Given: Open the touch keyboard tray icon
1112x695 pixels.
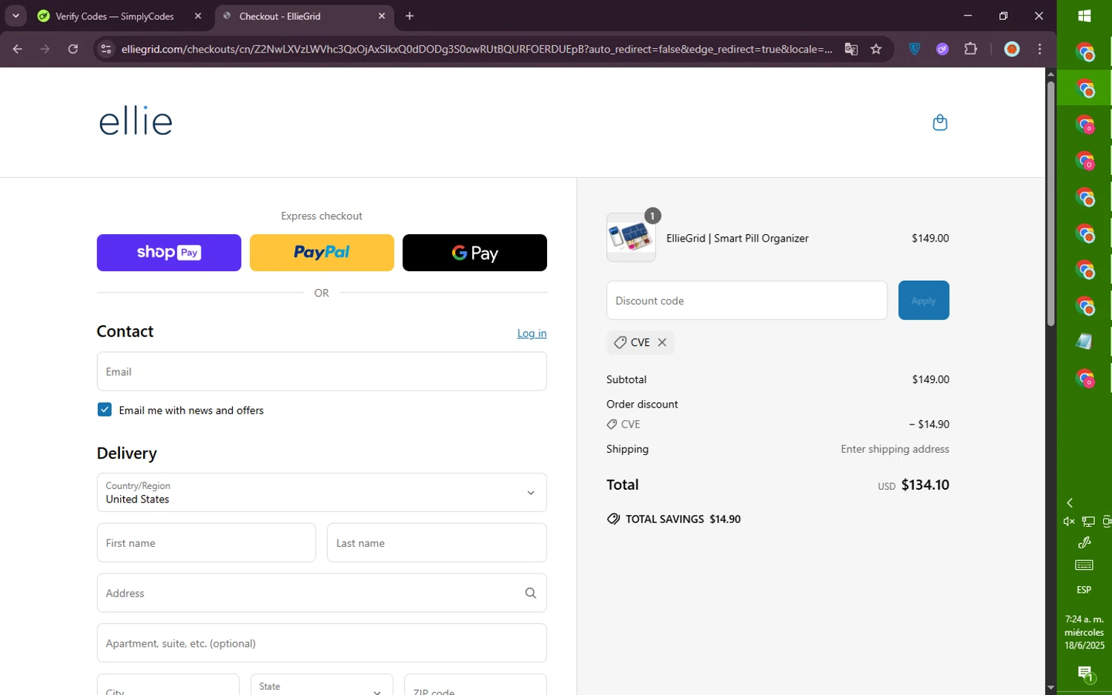Looking at the screenshot, I should pyautogui.click(x=1084, y=565).
